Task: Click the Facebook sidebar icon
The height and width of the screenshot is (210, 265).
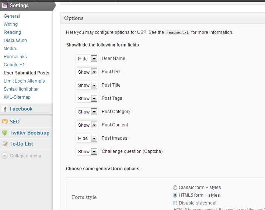Action: [x=5, y=109]
